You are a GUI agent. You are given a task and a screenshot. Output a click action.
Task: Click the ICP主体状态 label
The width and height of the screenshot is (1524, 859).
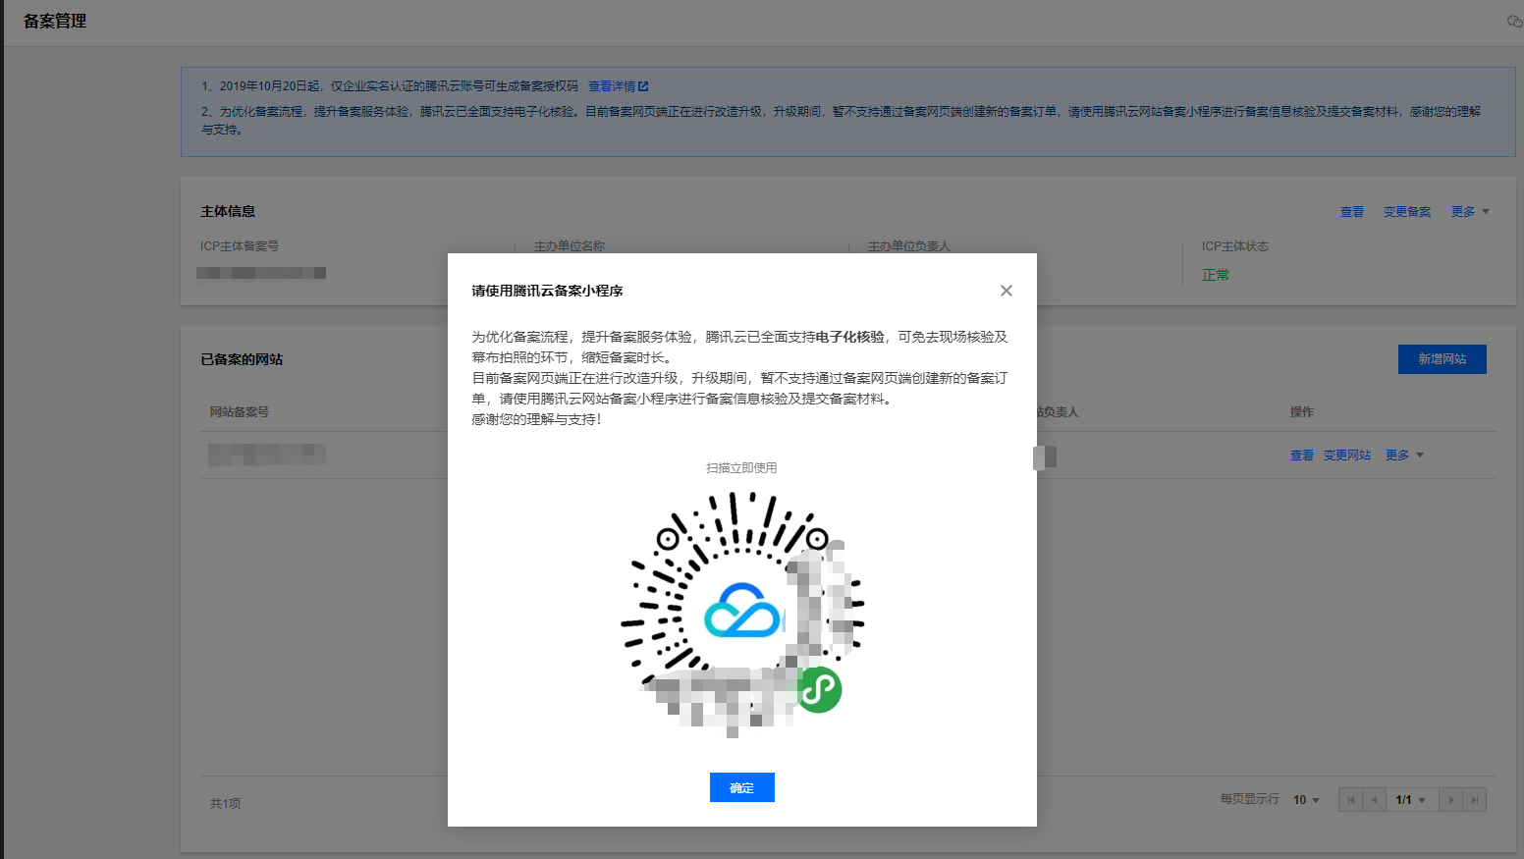(x=1235, y=246)
